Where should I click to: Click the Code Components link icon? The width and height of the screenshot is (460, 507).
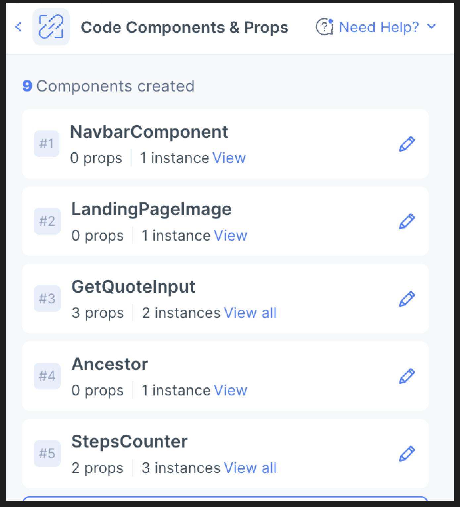[51, 27]
